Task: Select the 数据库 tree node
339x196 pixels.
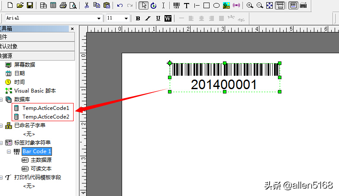Action: [22, 99]
